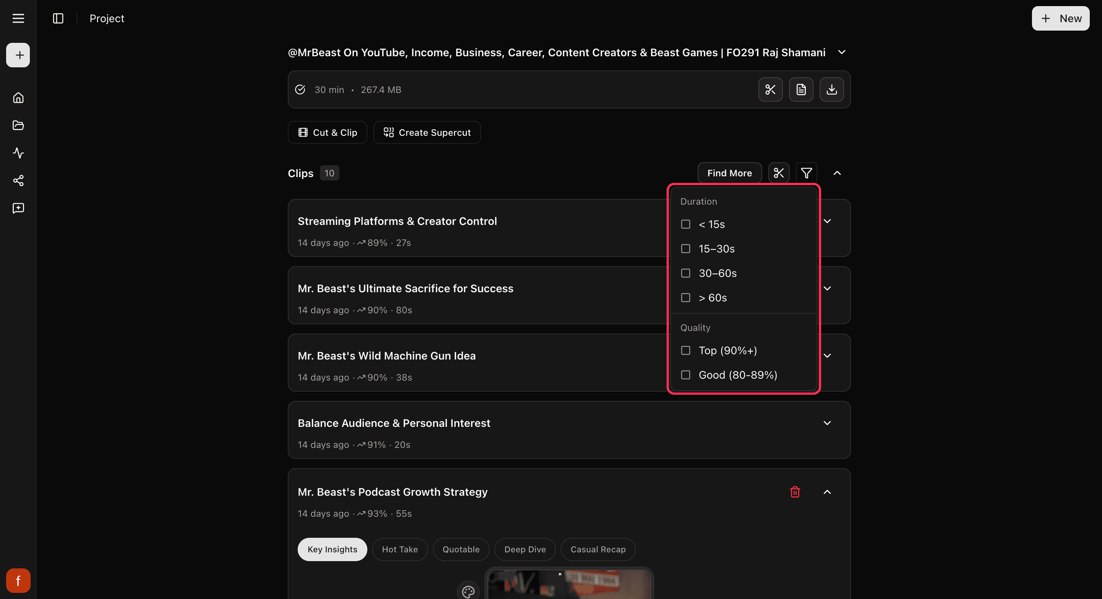This screenshot has width=1102, height=599.
Task: Click the Mr. Beast's Podcast Growth Strategy title
Action: click(x=392, y=492)
